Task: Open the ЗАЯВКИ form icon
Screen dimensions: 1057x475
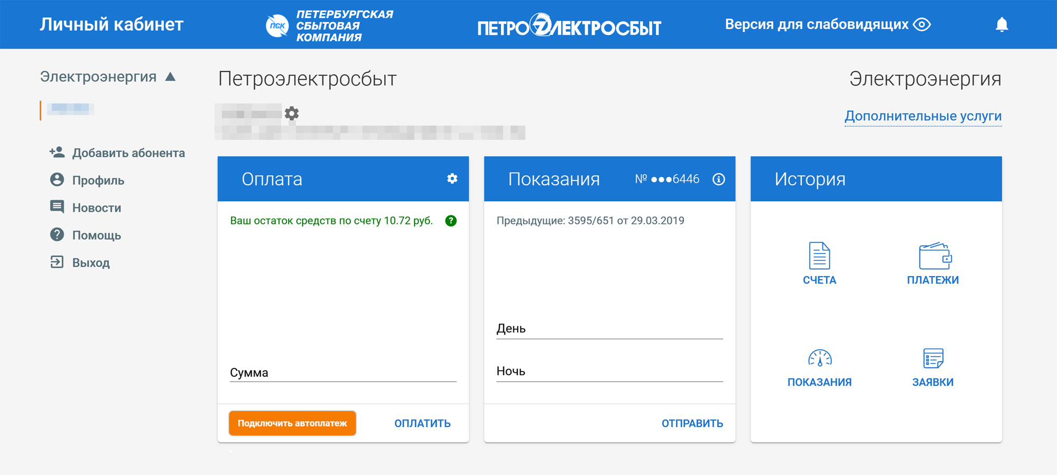Action: click(x=933, y=358)
